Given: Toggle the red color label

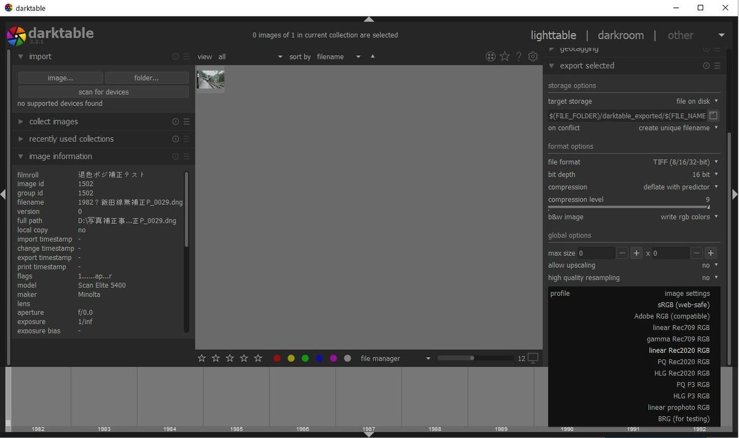Looking at the screenshot, I should coord(277,358).
